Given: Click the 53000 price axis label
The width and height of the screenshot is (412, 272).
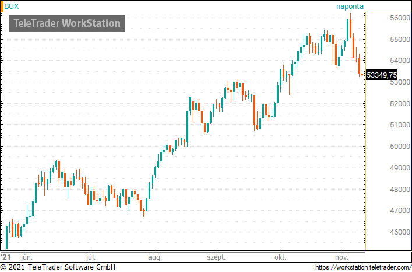Looking at the screenshot, I should point(400,82).
